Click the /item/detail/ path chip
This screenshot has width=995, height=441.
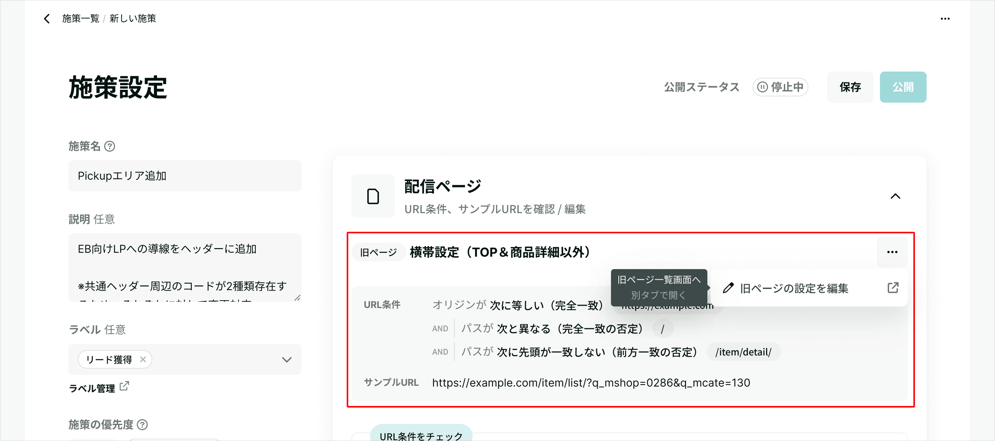pos(743,352)
